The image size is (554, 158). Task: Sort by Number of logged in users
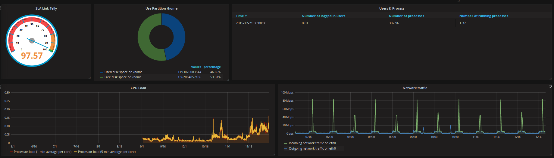coord(324,16)
